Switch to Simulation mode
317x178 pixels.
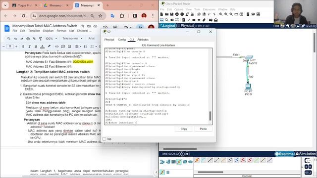[x=306, y=154]
